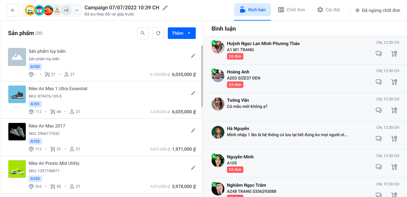Expand the page selector dropdown chevron

77,10
